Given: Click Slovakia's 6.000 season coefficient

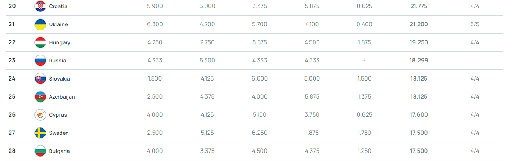Looking at the screenshot, I should pos(260,79).
